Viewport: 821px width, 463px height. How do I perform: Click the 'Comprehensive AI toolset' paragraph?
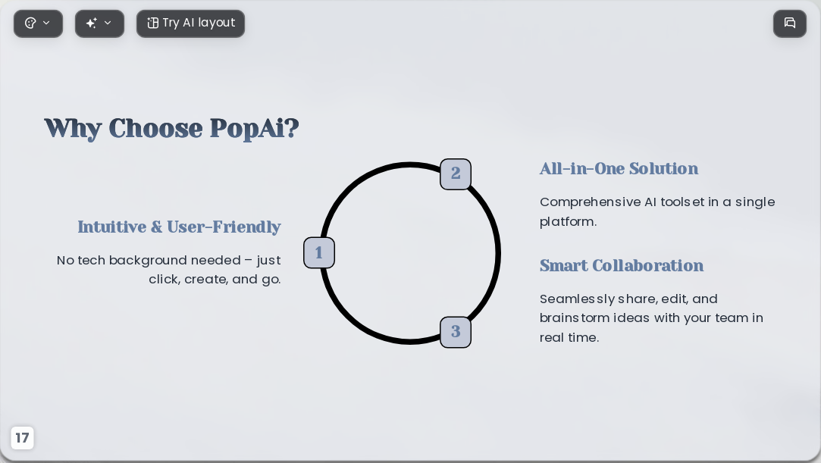[x=657, y=211]
